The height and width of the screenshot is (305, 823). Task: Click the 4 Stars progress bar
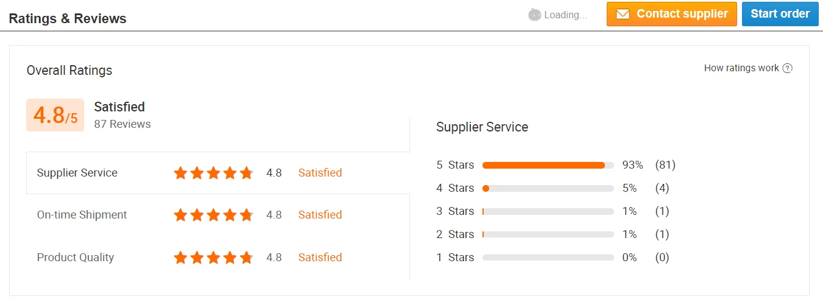tap(548, 188)
